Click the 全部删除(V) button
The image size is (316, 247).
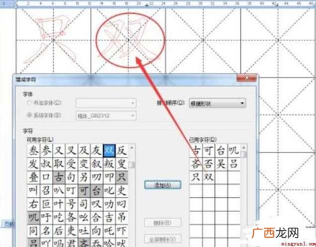162,239
